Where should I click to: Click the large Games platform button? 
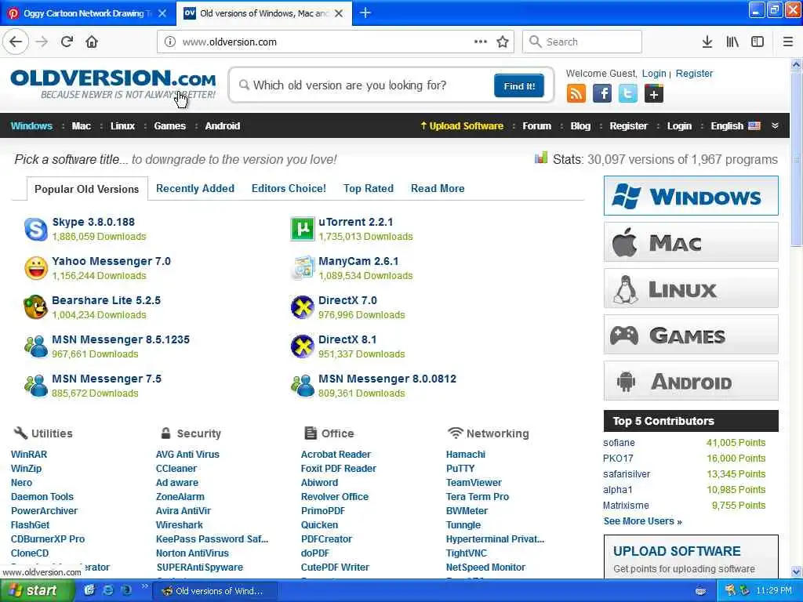pos(691,335)
